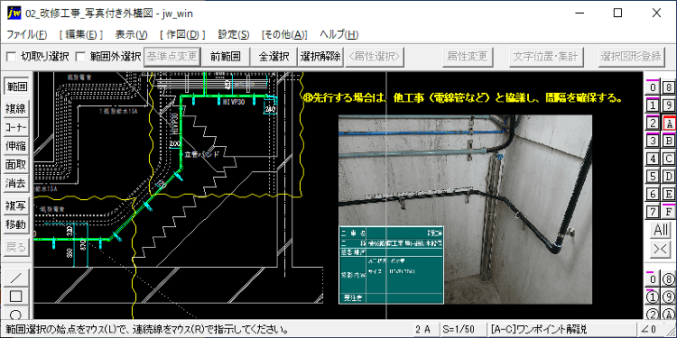The image size is (677, 338).
Task: Open the ヘルプ(H) menu
Action: 339,35
